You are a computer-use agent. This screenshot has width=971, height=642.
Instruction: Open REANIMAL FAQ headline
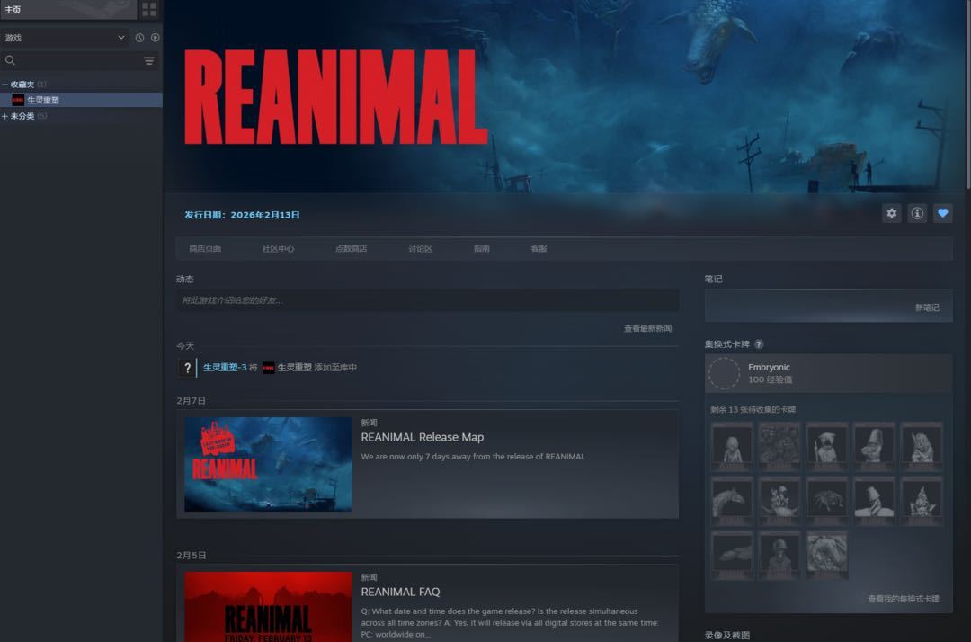(x=401, y=592)
